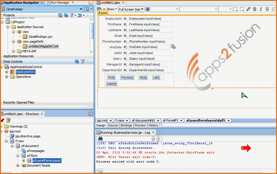Viewport: 277px width, 174px height.
Task: Collapse the view.pageDefs package
Action: 13,42
